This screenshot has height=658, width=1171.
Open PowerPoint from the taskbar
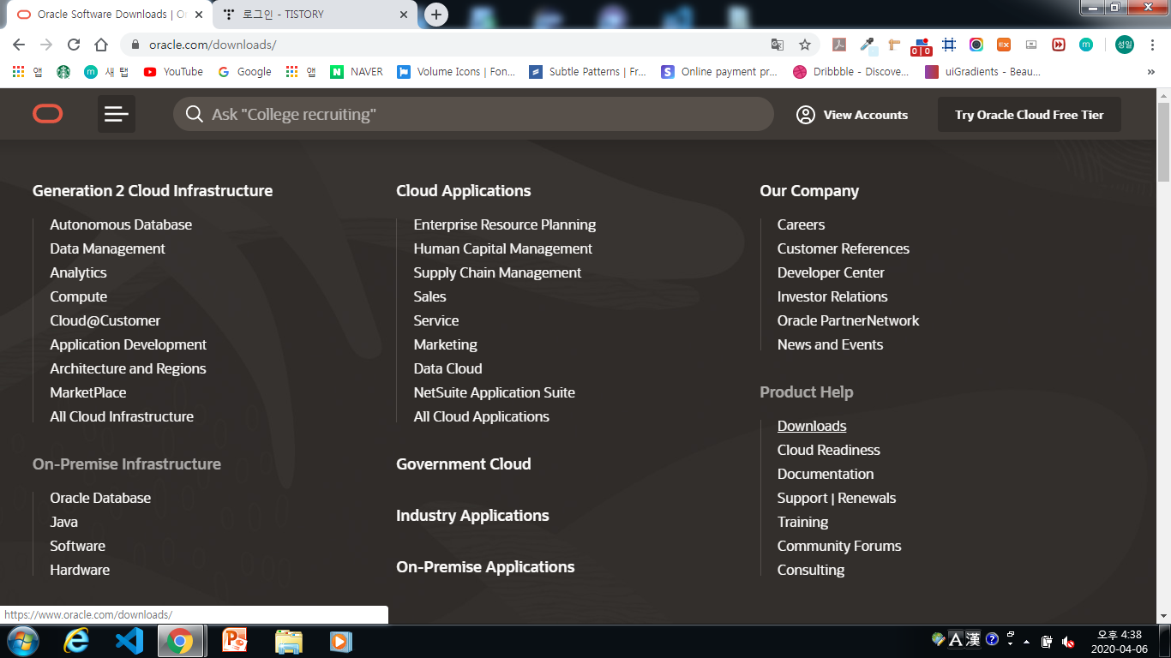pyautogui.click(x=234, y=641)
